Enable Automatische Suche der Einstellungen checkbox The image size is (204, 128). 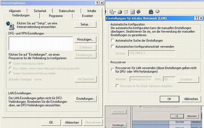113,40
